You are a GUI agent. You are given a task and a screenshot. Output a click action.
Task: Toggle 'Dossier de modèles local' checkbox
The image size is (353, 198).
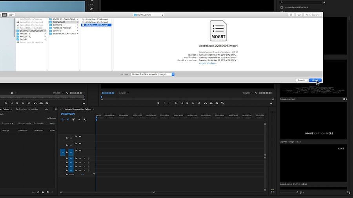click(x=281, y=7)
